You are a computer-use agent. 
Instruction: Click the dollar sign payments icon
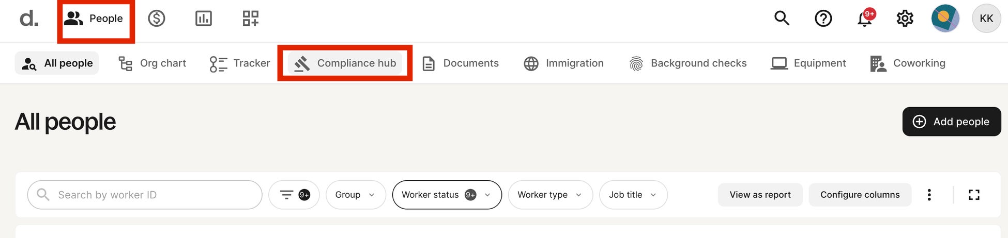(156, 19)
